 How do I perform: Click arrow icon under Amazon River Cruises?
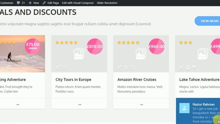tap(141, 105)
